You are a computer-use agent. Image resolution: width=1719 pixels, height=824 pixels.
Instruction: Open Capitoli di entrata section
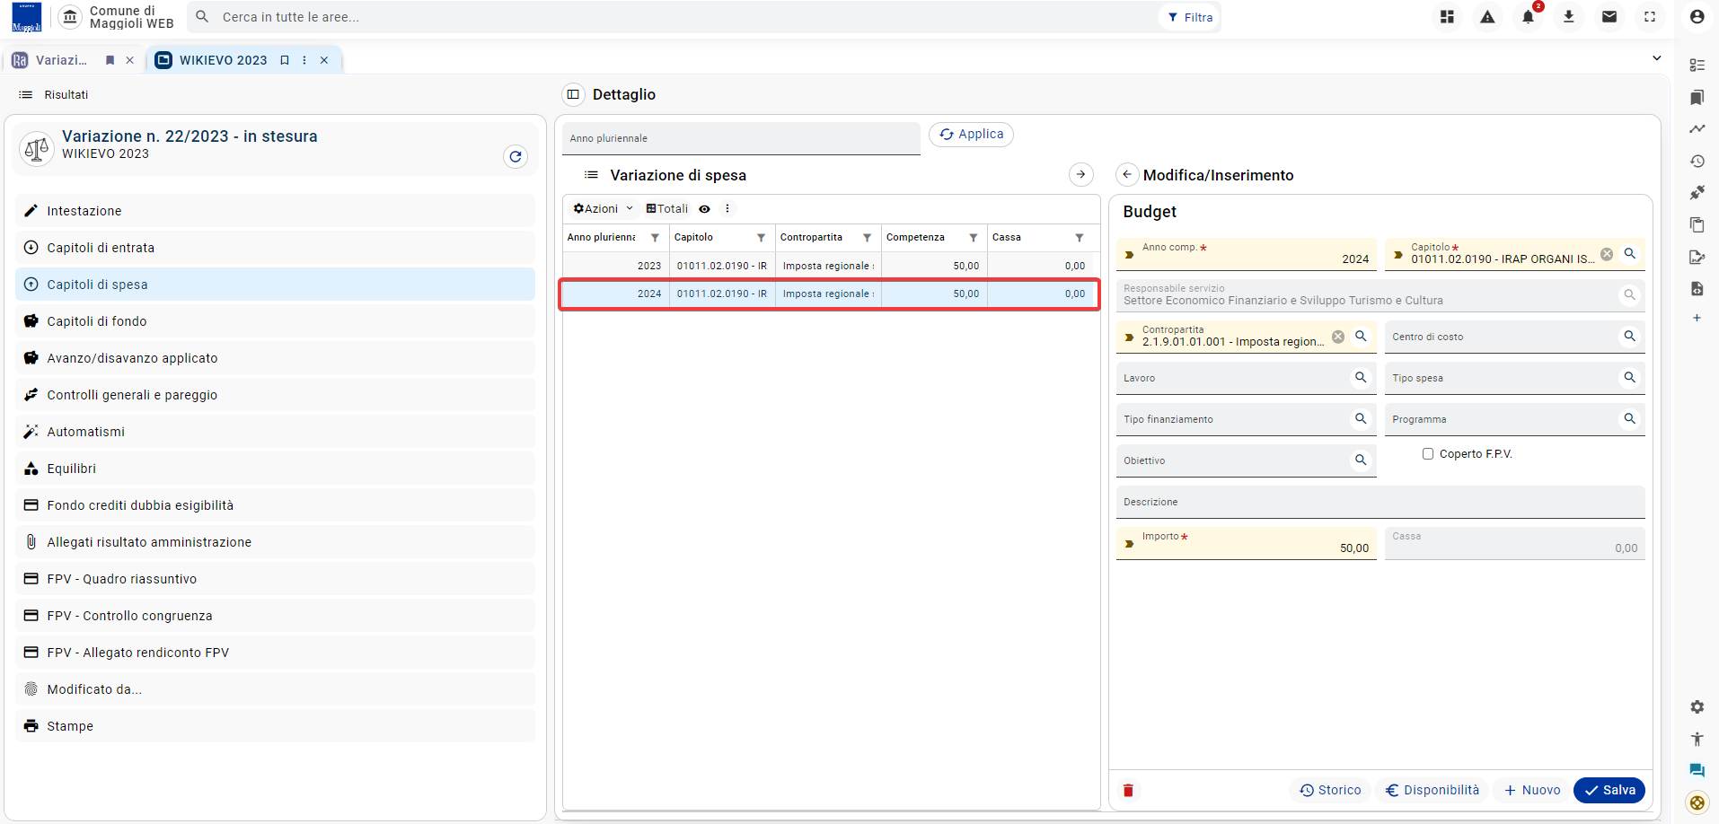pos(275,248)
